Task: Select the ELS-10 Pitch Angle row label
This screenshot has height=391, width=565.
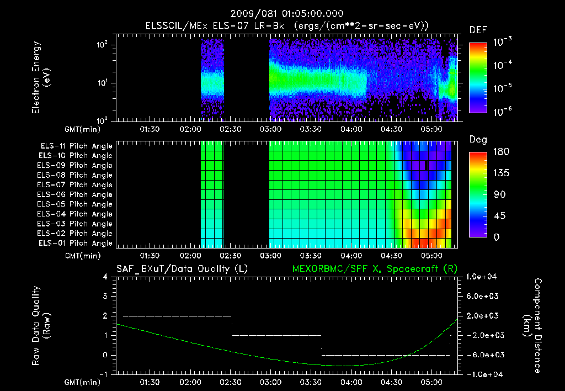Action: tap(76, 156)
